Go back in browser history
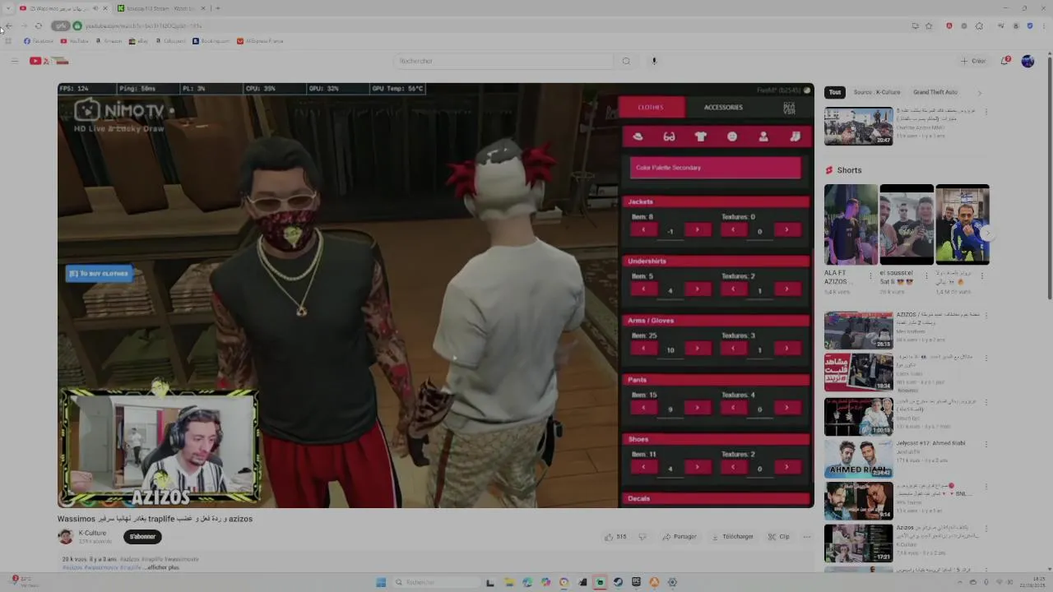 point(9,25)
